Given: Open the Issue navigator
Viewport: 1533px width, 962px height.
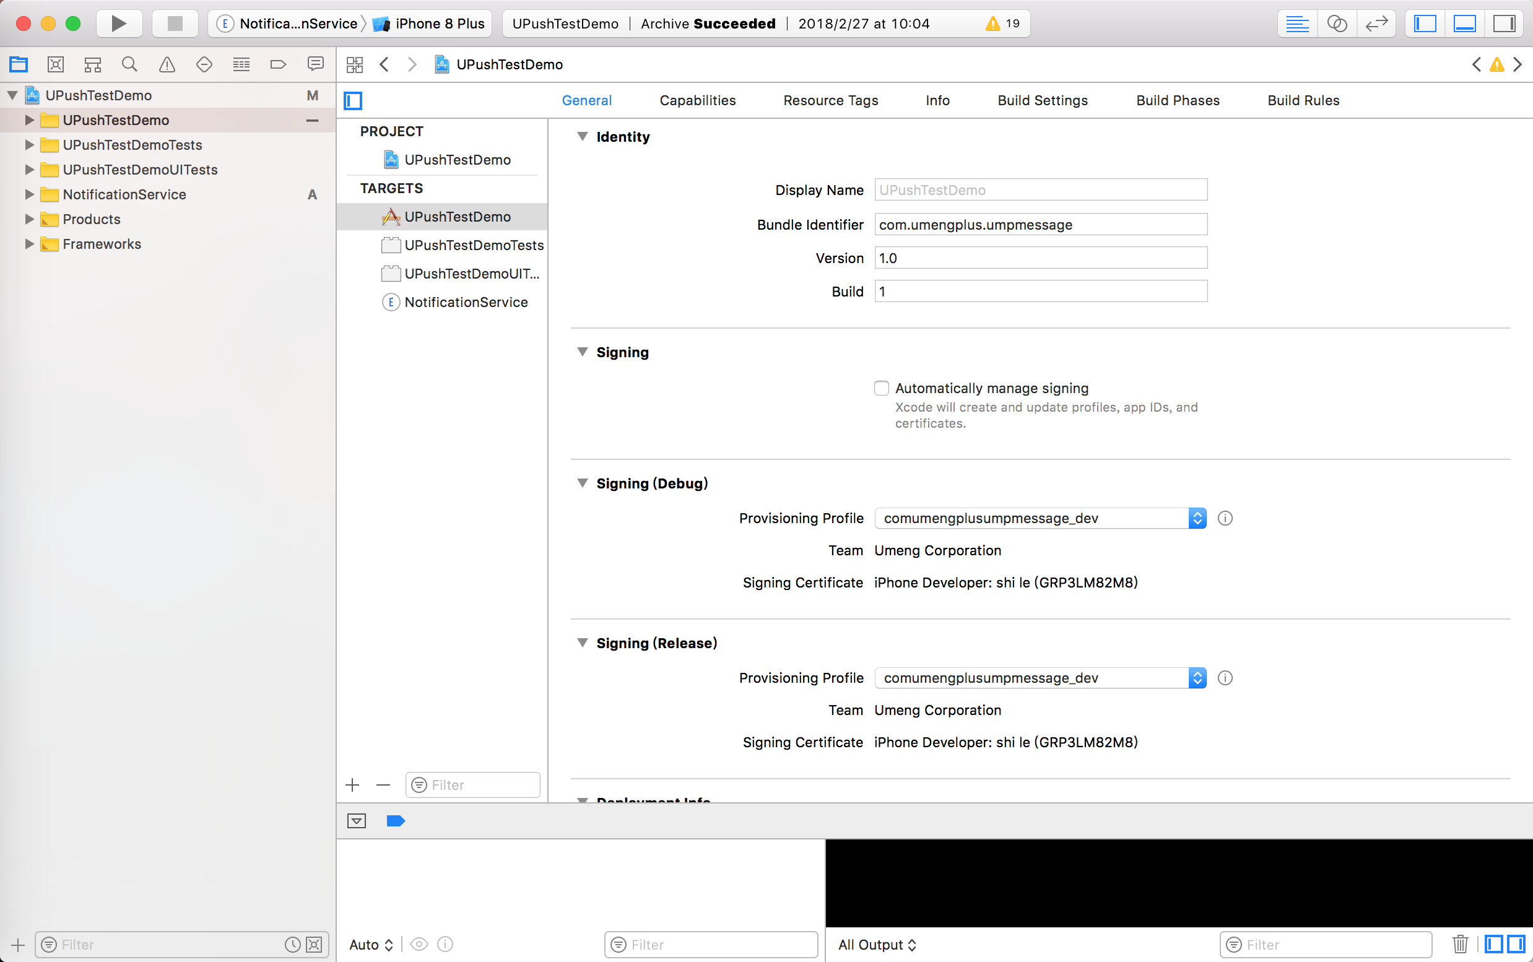Looking at the screenshot, I should tap(167, 64).
